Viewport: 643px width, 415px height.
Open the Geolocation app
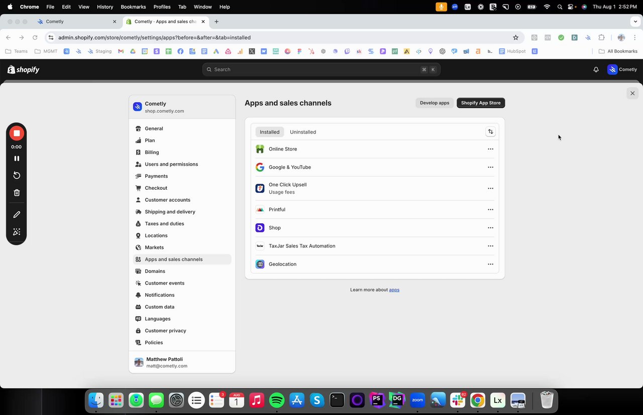tap(374, 264)
